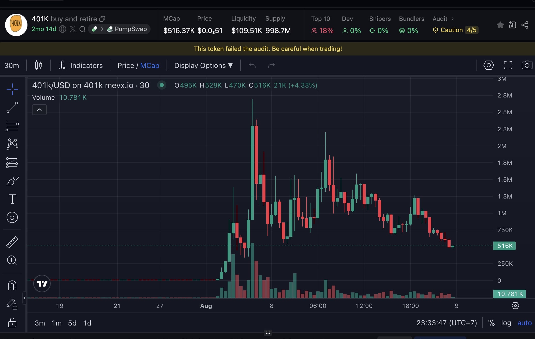Collapse the drawing toolbar sidebar
The image size is (535, 339).
pos(24,298)
